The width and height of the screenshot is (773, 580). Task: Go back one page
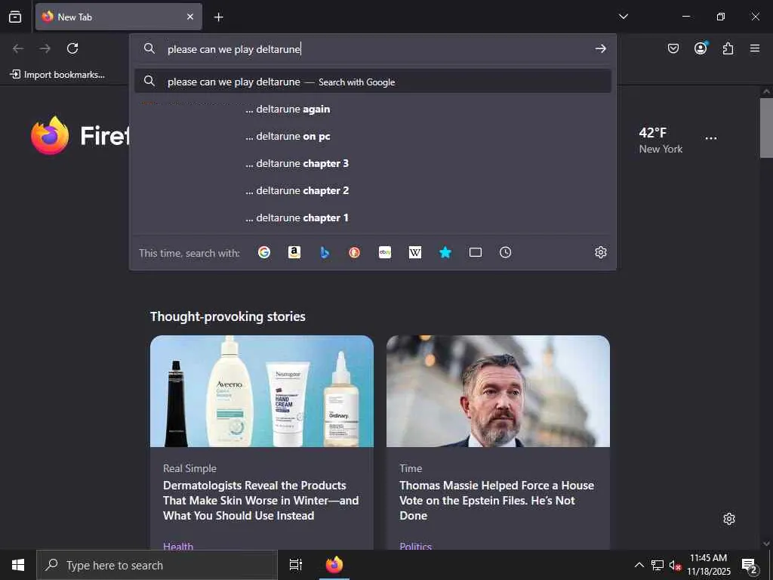point(18,48)
